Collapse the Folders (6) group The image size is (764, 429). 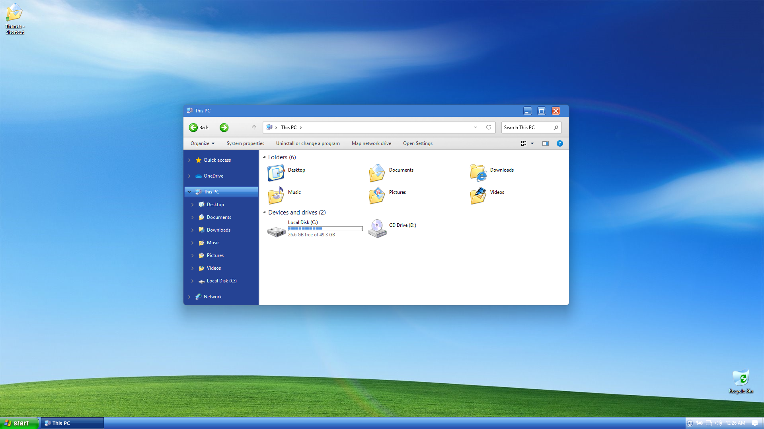tap(264, 157)
